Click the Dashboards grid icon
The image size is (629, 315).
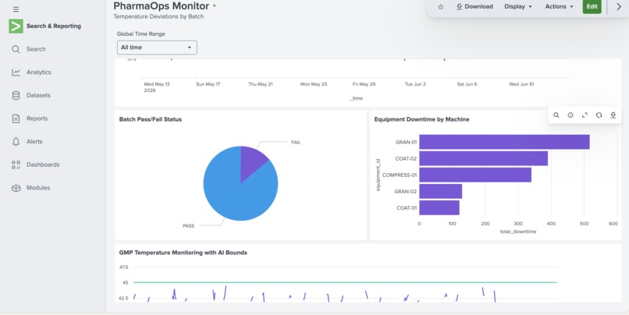coord(16,165)
